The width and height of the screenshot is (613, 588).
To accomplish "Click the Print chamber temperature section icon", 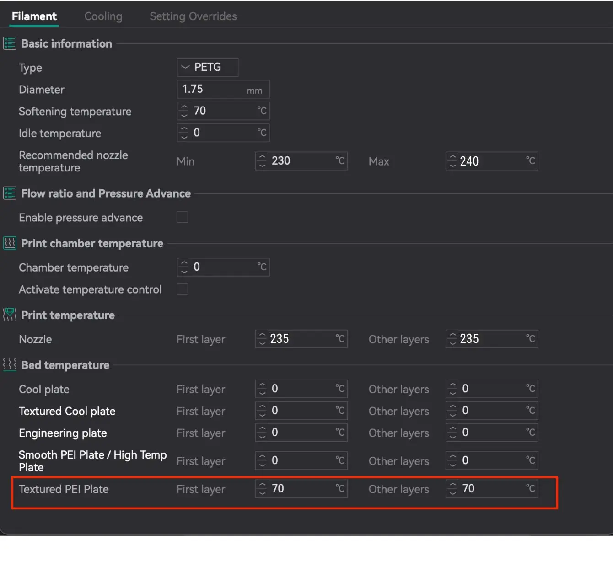I will 10,243.
